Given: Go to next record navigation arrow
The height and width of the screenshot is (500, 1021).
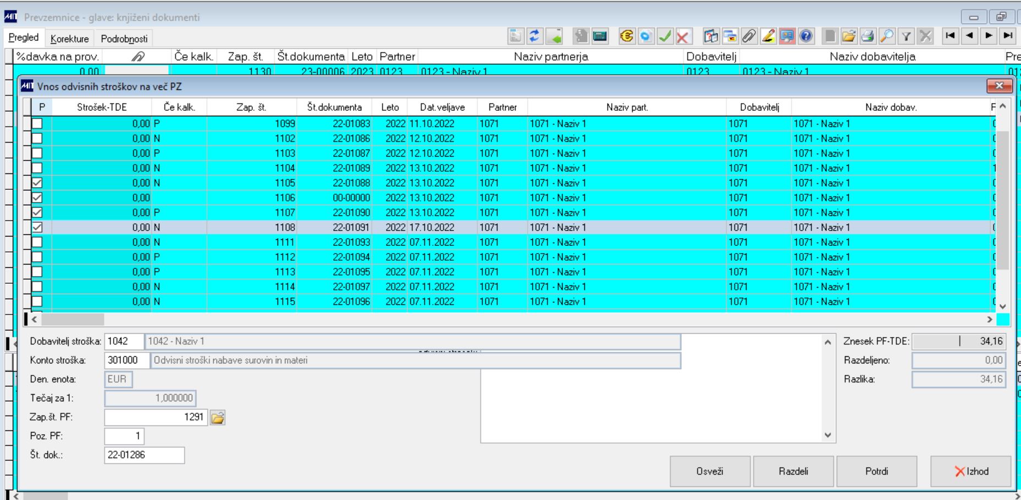Looking at the screenshot, I should 989,36.
